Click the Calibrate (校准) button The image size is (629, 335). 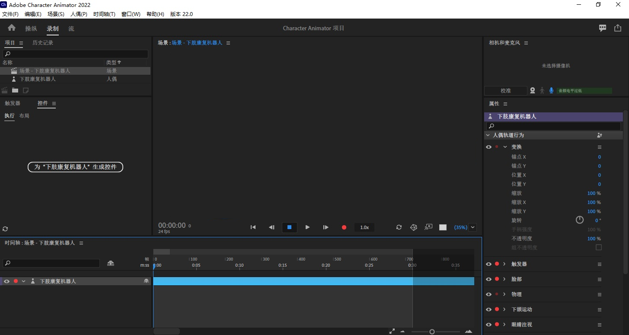tap(506, 91)
